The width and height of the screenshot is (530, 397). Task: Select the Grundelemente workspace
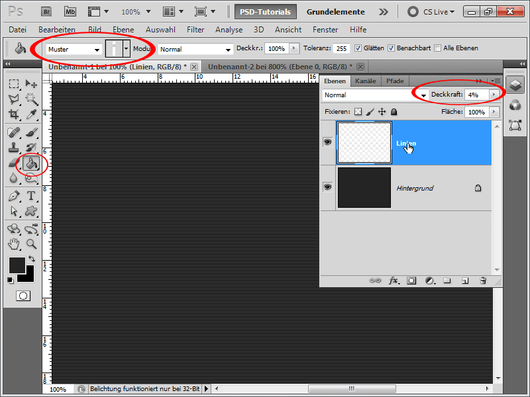[336, 12]
